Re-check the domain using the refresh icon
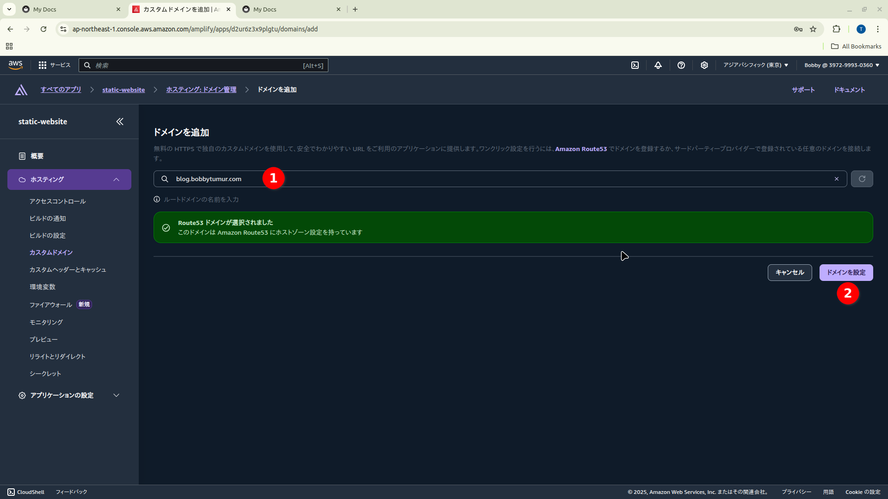Viewport: 888px width, 499px height. pos(862,179)
